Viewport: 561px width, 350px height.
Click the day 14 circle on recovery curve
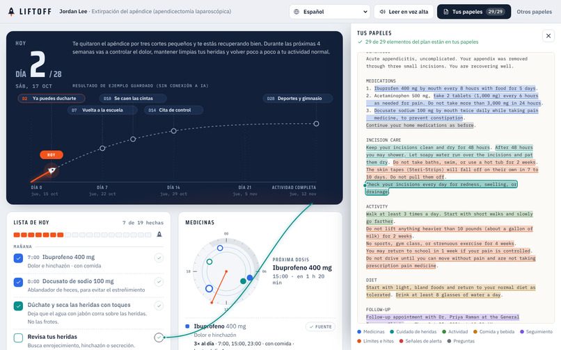coord(173,131)
